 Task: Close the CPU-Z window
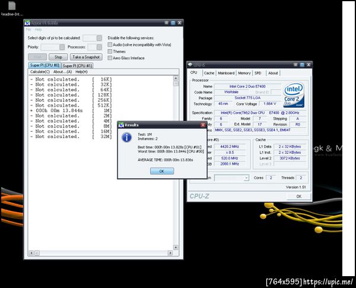309,65
